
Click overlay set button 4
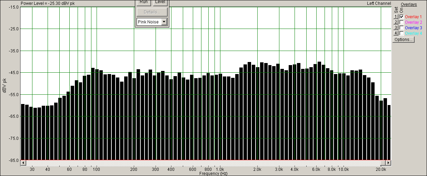[x=396, y=33]
